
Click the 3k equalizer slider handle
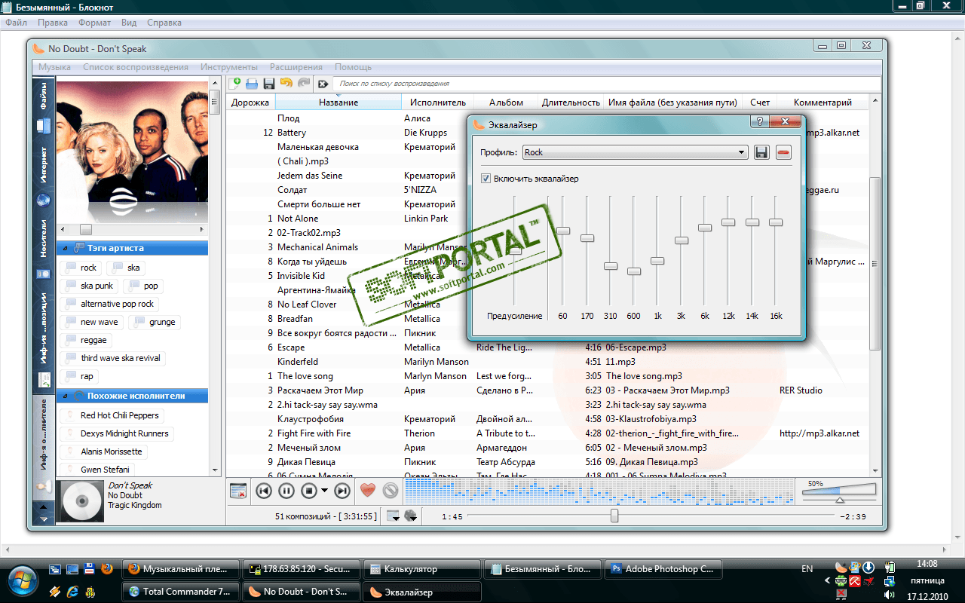click(x=681, y=240)
